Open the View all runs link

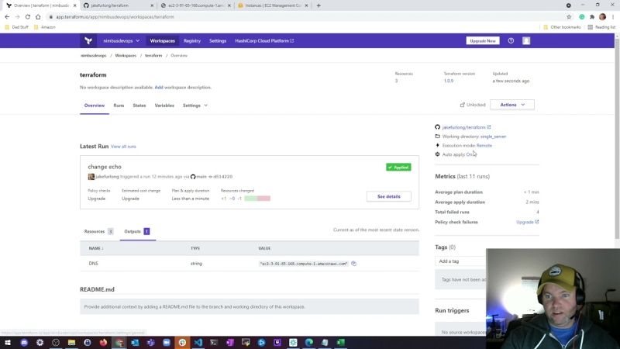click(x=123, y=147)
